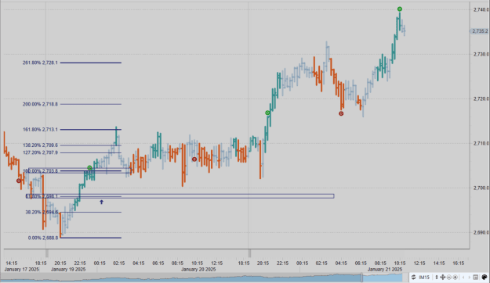Open the chart color palette icon
This screenshot has width=490, height=283.
[485, 277]
